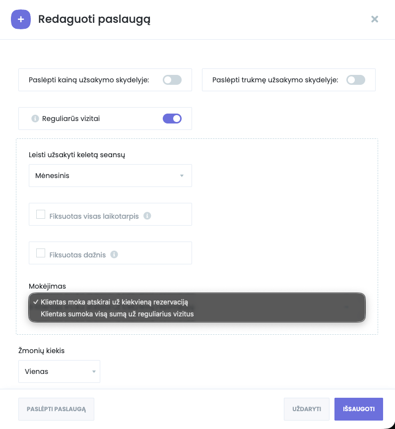Screen dimensions: 395x429
Task: Click info icon beside Reguliarūs vizitai
Action: [x=35, y=119]
